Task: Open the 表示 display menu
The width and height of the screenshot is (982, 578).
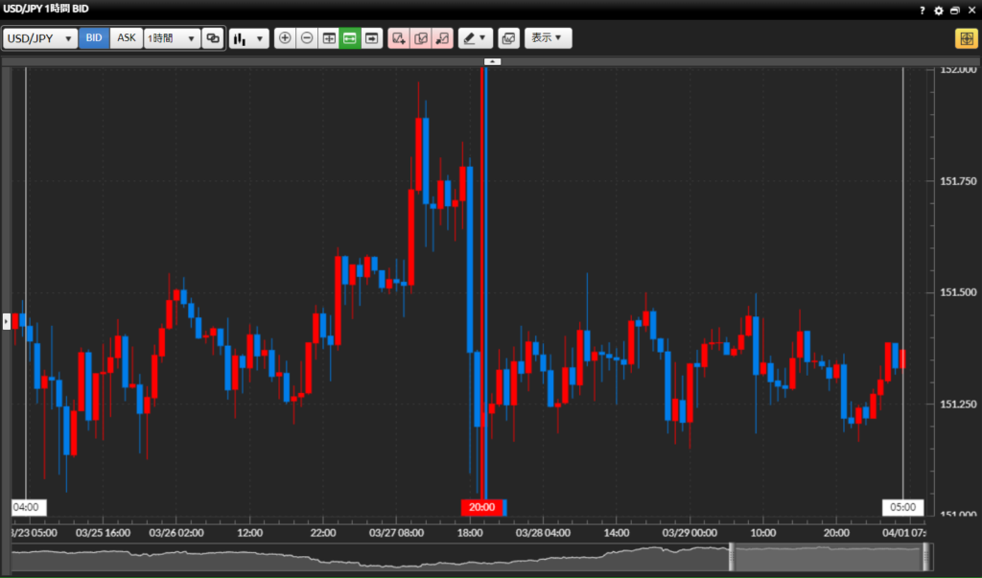Action: 548,38
